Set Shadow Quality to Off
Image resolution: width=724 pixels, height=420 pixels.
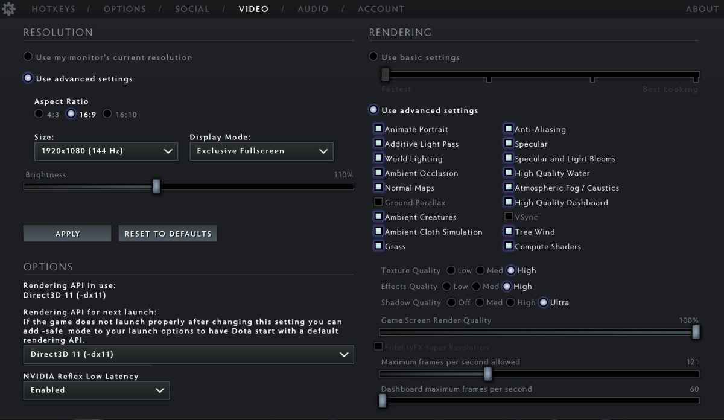pyautogui.click(x=453, y=302)
